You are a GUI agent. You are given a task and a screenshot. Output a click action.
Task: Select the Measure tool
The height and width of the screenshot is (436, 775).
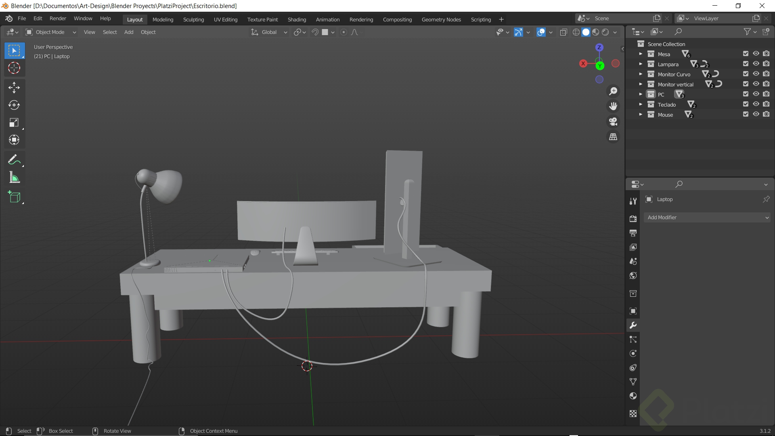[x=14, y=178]
